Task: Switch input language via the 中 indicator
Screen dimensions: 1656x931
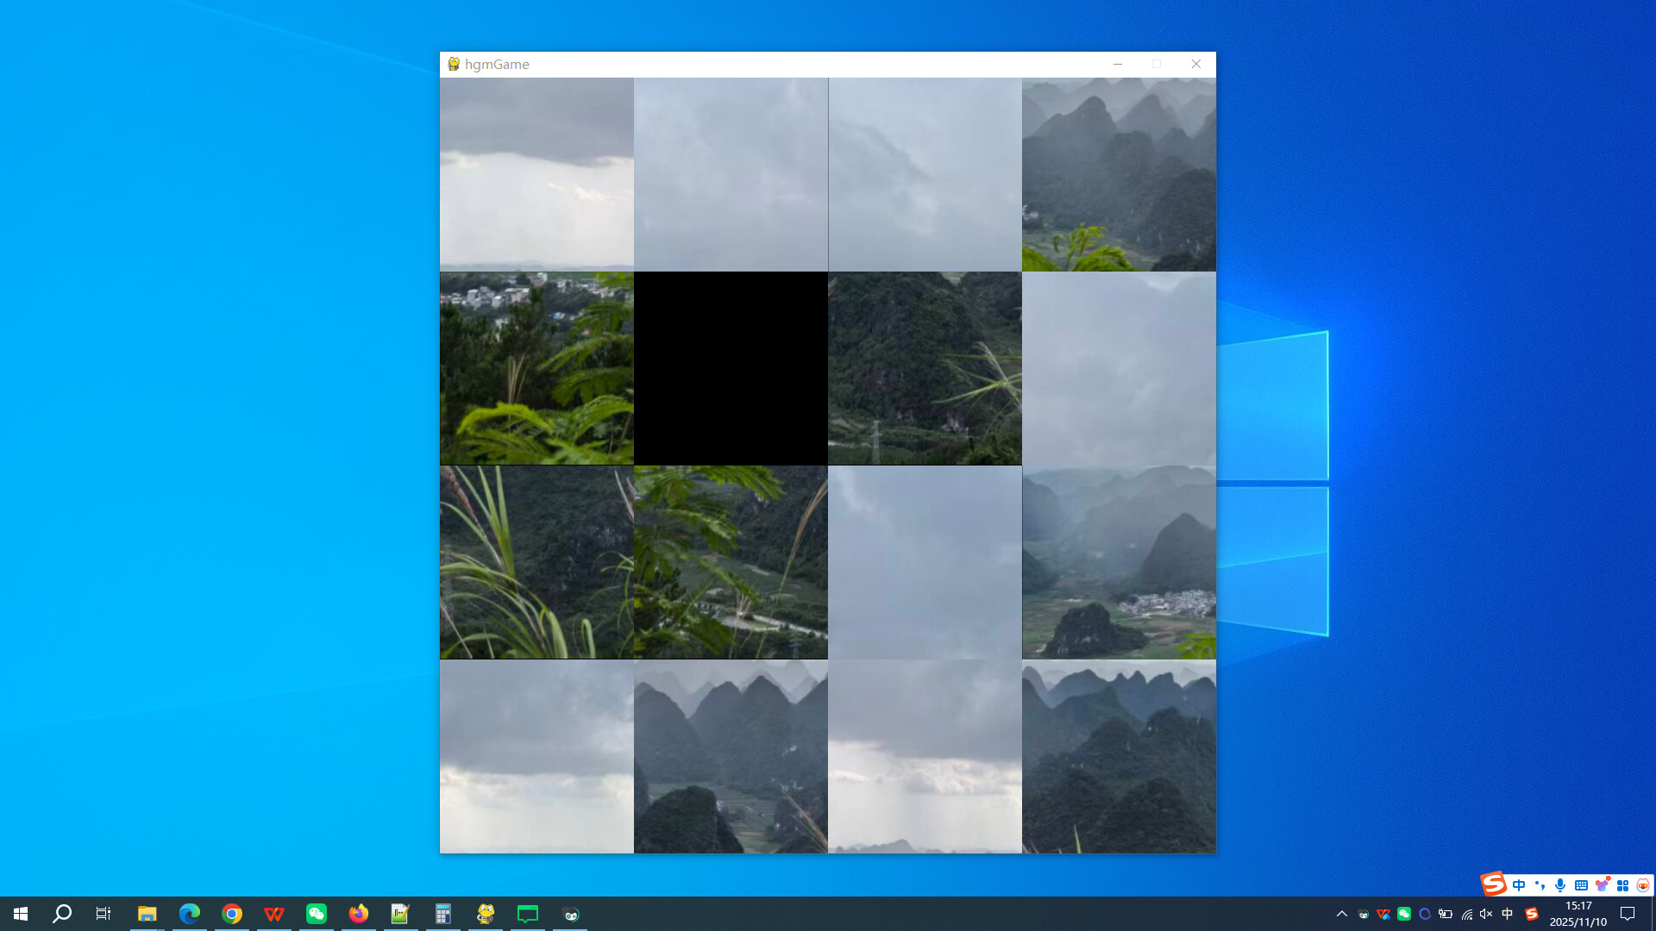Action: coord(1506,914)
